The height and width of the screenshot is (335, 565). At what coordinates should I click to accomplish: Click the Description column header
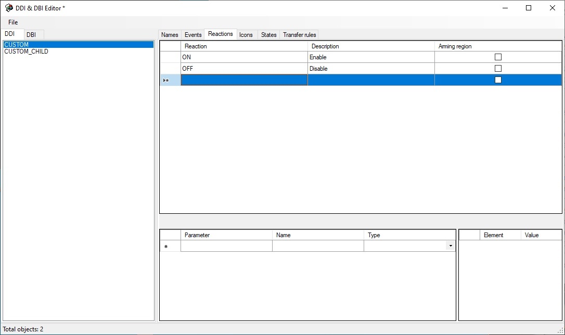pos(370,46)
